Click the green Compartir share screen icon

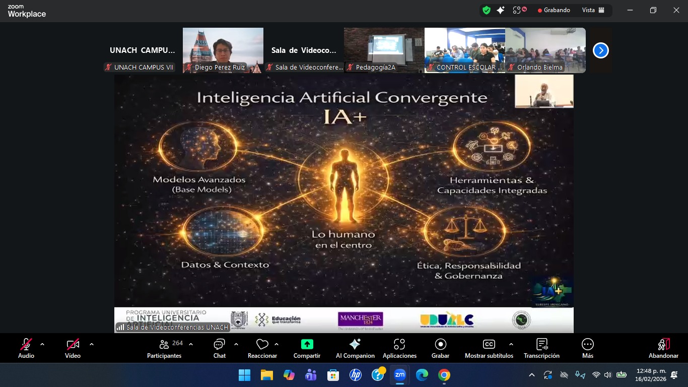coord(307,345)
